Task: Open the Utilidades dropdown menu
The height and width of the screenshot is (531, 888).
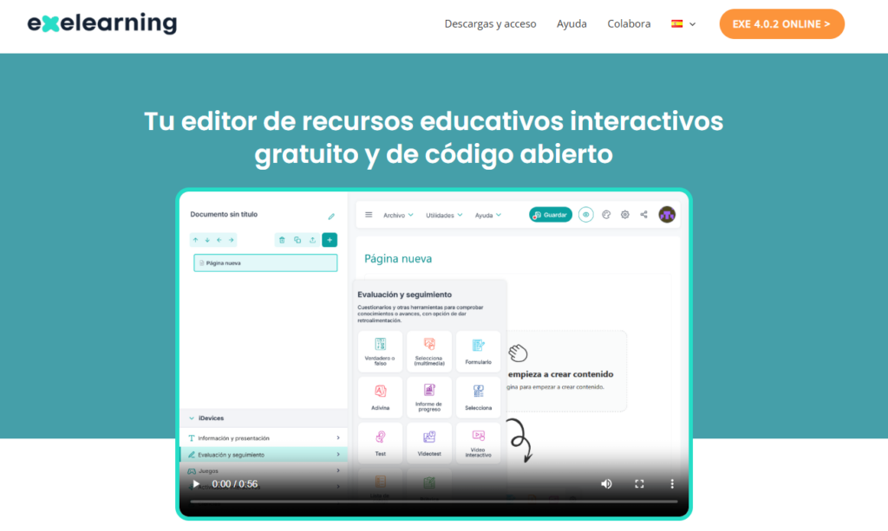Action: point(444,216)
